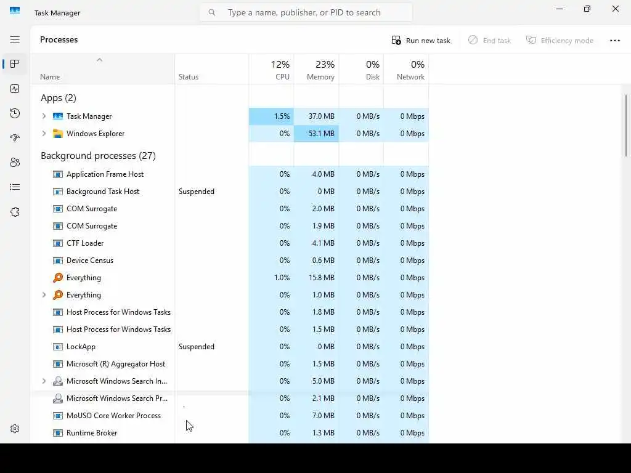
Task: Sort by the Disk column header
Action: [361, 69]
